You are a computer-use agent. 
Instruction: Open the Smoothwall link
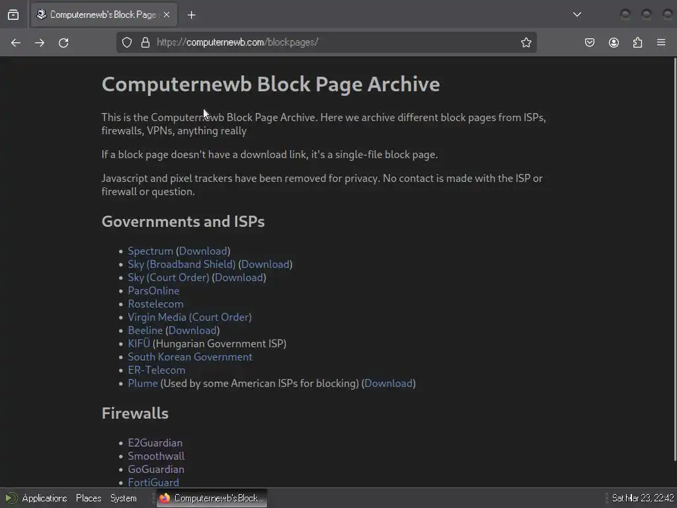pos(156,456)
